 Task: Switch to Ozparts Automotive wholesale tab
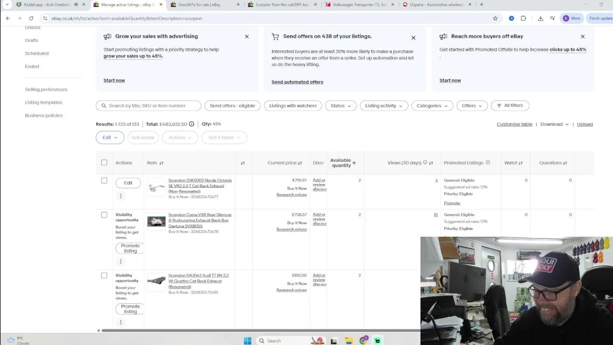[436, 4]
